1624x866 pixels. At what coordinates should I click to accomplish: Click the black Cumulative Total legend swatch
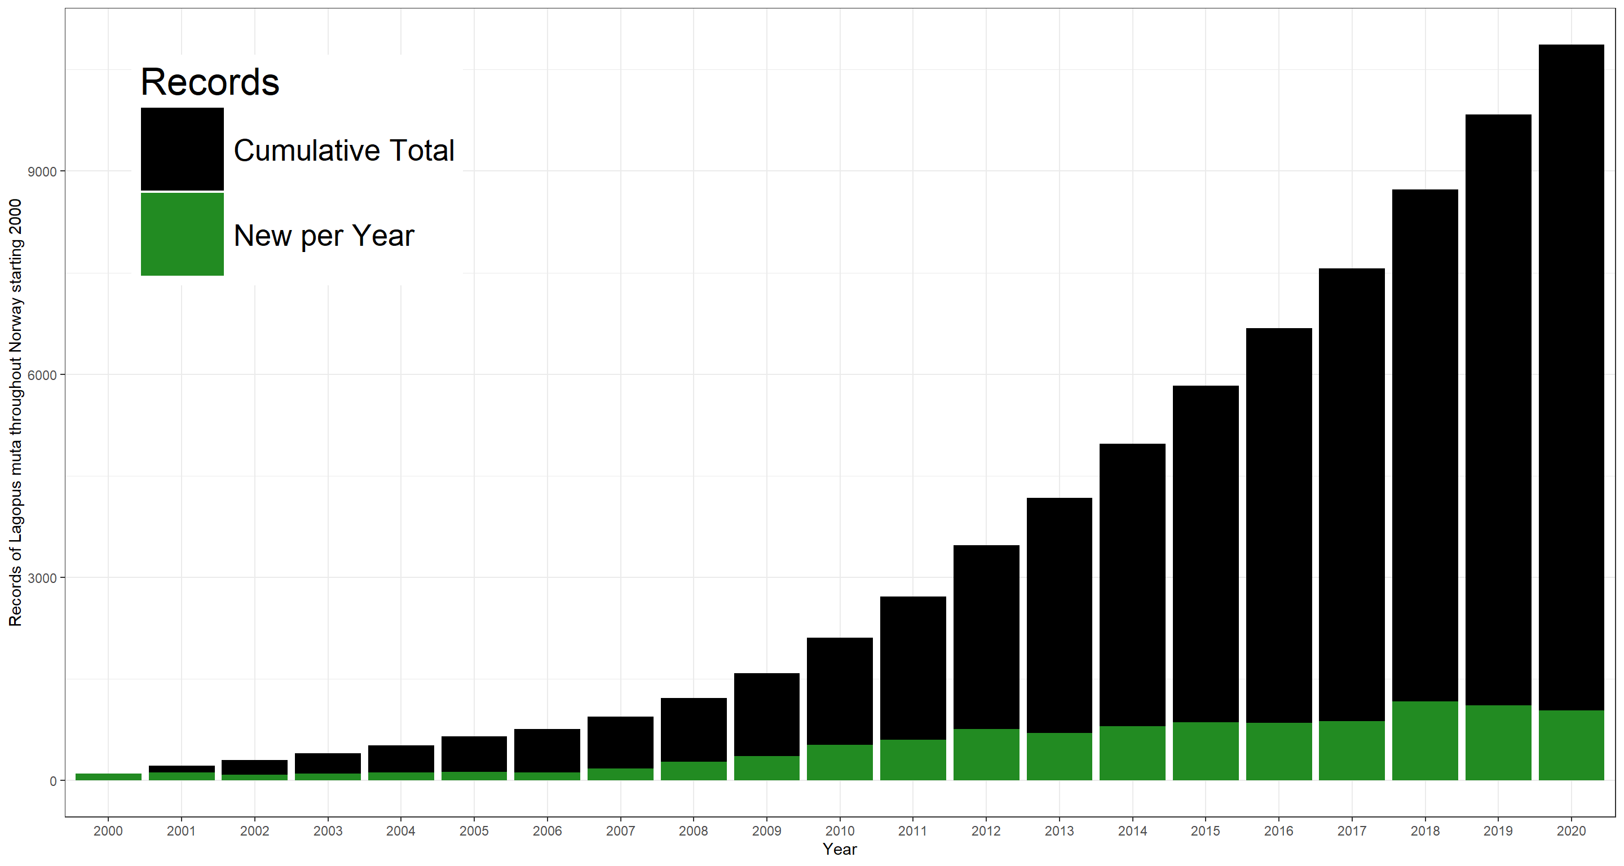pyautogui.click(x=182, y=149)
